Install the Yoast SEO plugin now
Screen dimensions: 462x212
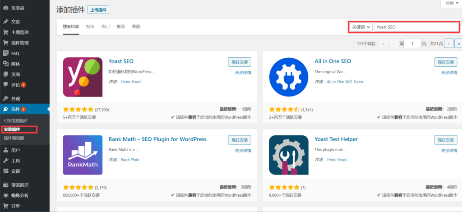240,62
